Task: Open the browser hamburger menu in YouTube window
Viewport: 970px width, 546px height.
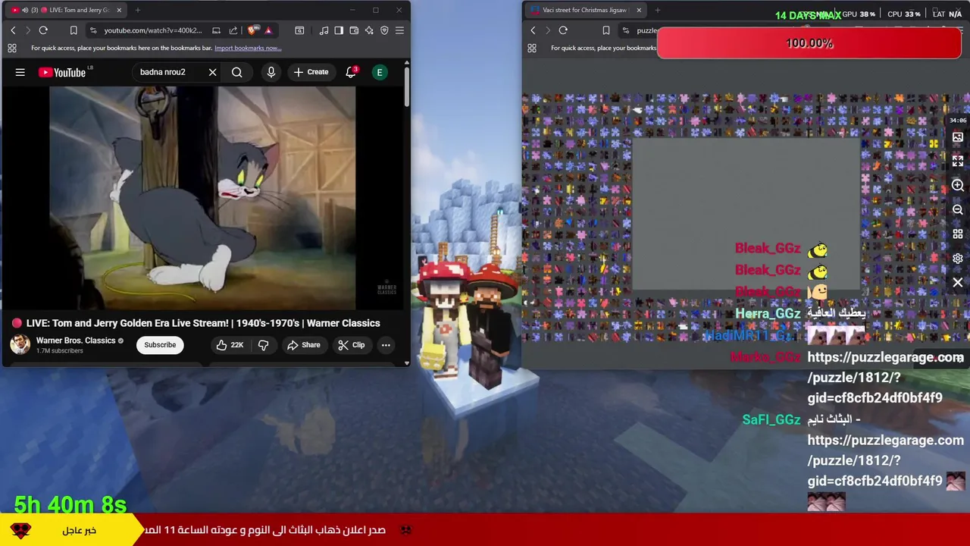Action: click(x=399, y=30)
